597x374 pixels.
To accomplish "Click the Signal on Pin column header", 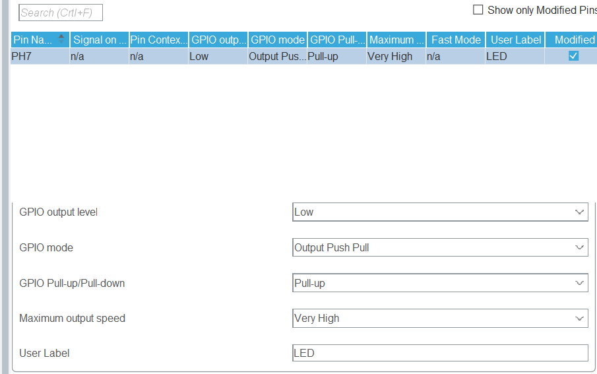I will pos(100,40).
